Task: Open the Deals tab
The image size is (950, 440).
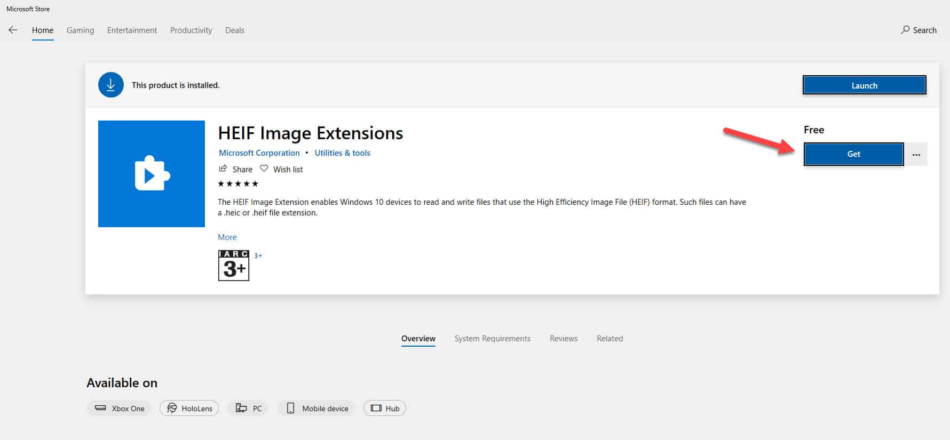Action: [x=235, y=30]
